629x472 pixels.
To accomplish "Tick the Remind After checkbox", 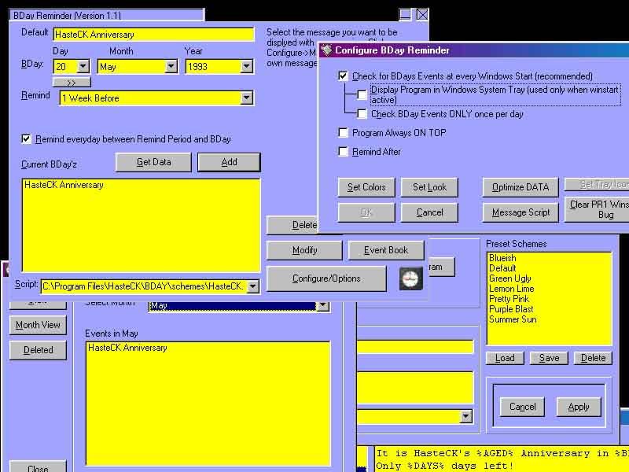I will click(x=343, y=151).
